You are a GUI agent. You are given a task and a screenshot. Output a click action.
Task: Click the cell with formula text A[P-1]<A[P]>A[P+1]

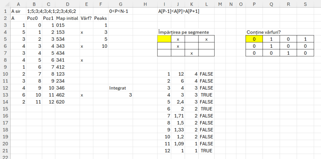[x=179, y=11]
